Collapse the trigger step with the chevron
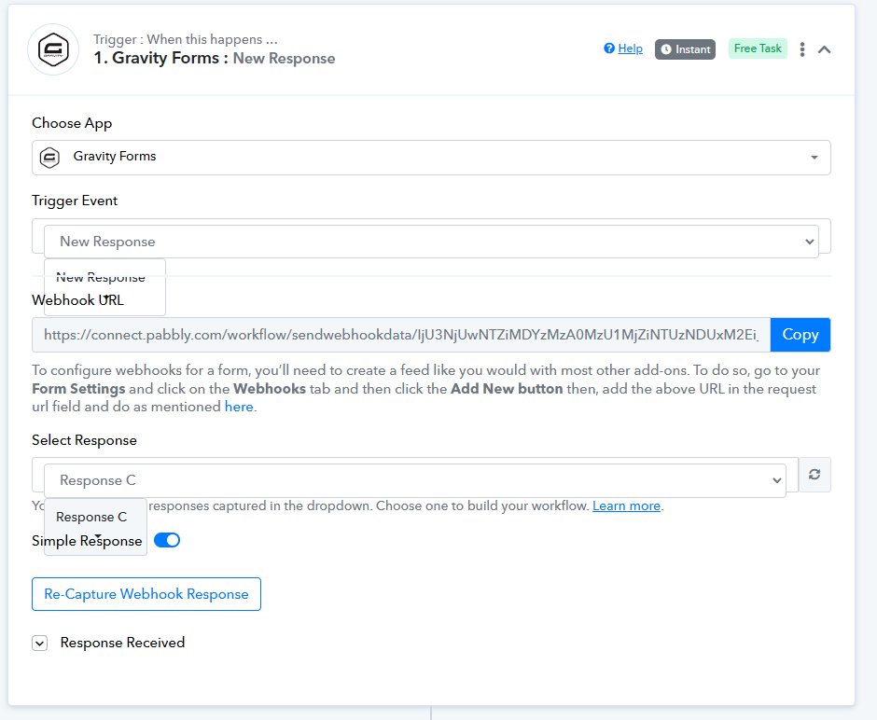 [824, 49]
